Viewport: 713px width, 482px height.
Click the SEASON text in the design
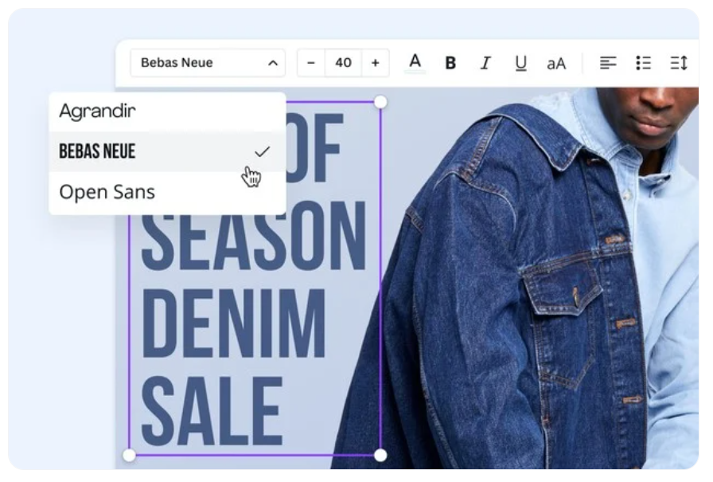(x=254, y=237)
